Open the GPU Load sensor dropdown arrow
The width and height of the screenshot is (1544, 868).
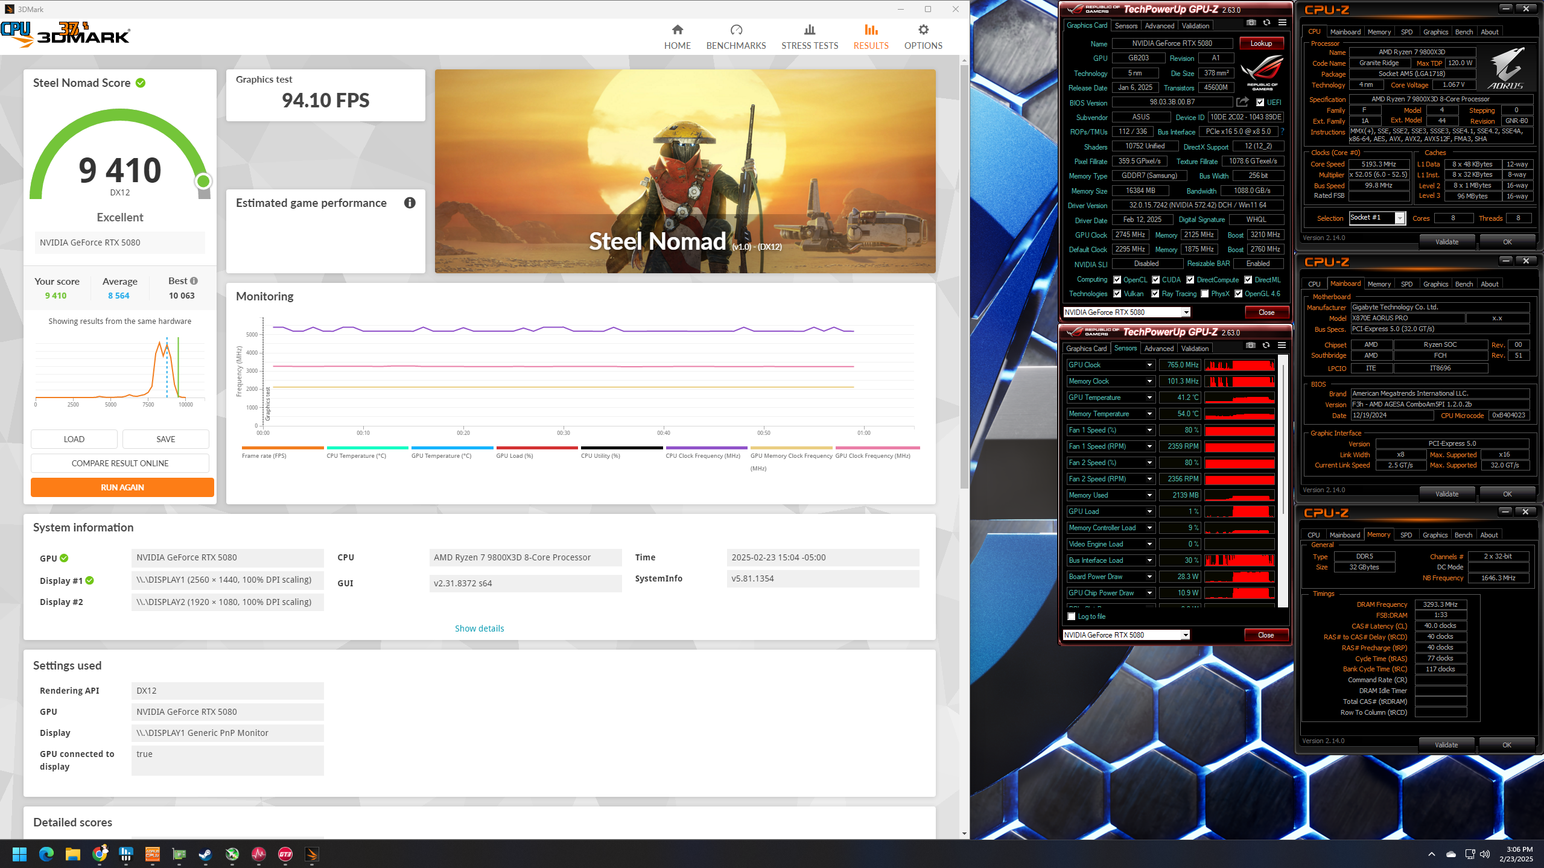1149,512
